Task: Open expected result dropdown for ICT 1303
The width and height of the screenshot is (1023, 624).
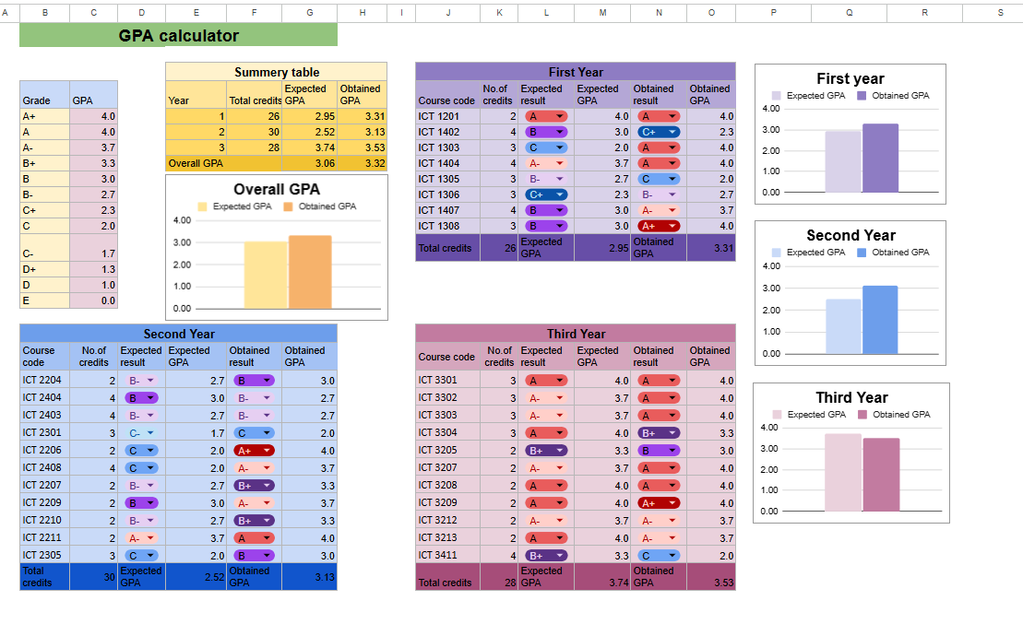Action: point(546,148)
